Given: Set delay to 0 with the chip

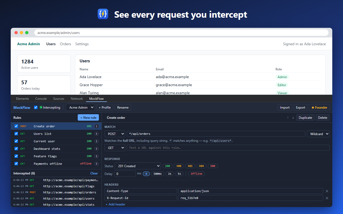Looking at the screenshot, I should [146, 174].
